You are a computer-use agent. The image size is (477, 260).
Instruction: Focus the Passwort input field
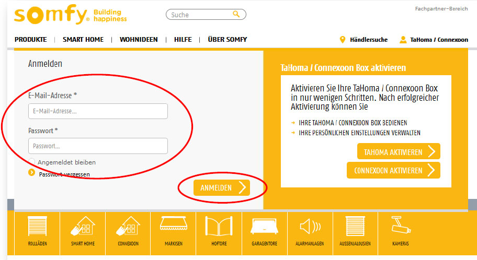(98, 146)
